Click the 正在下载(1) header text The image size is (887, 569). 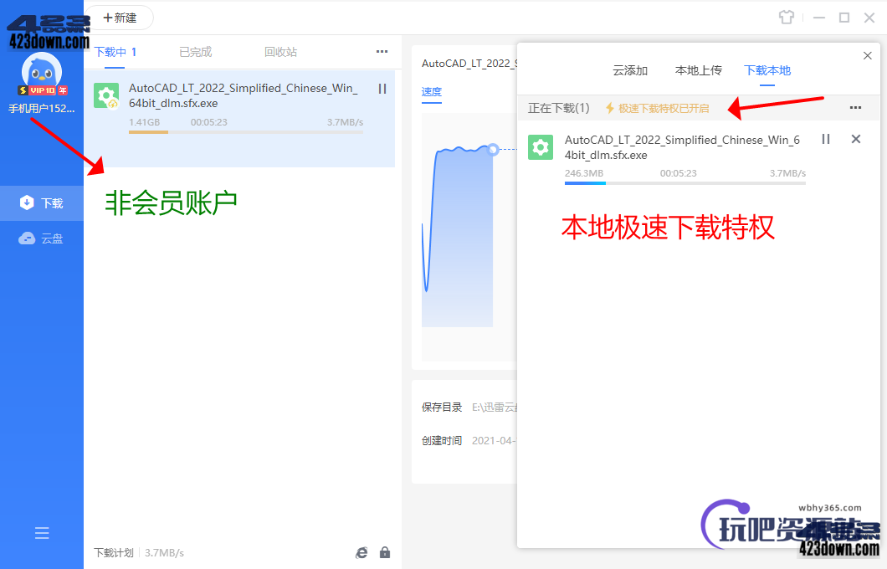tap(558, 108)
